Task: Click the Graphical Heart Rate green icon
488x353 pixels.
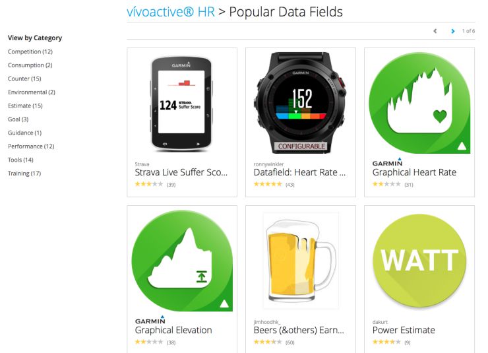Action: pos(419,103)
